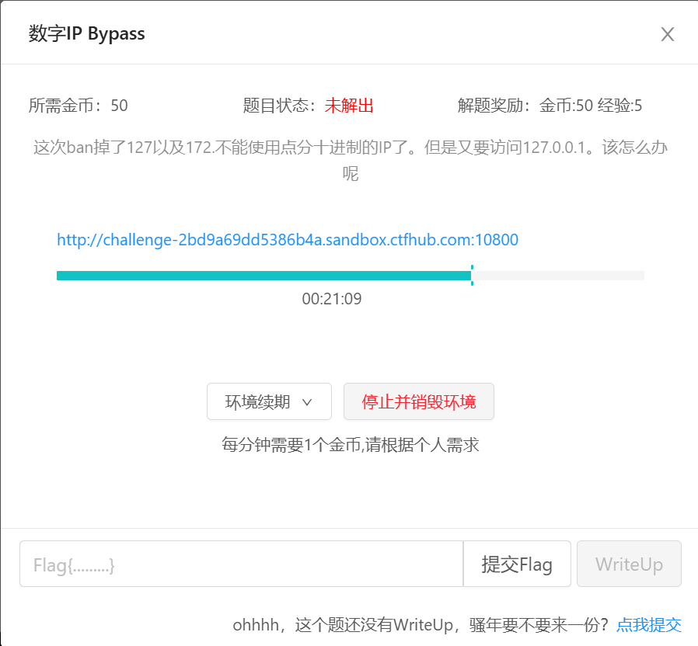This screenshot has width=698, height=646.
Task: Follow the 点我提交 link
Action: (648, 625)
